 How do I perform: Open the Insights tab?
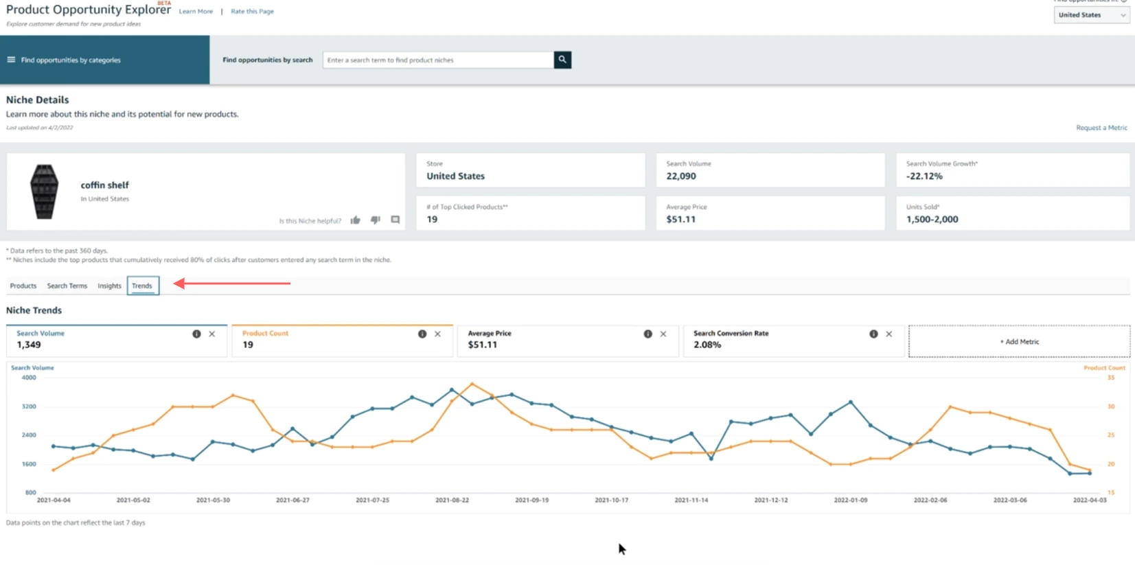(x=109, y=286)
